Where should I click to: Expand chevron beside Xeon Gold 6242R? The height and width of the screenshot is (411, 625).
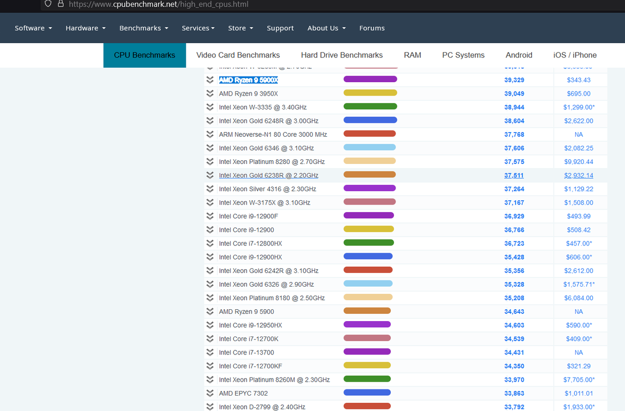pos(210,271)
